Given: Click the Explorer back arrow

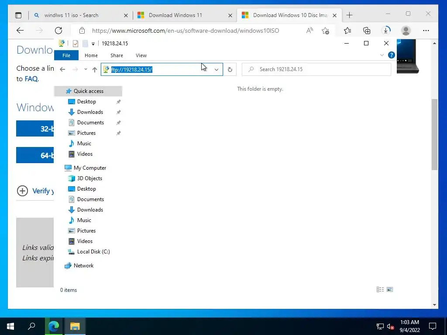Looking at the screenshot, I should 62,69.
